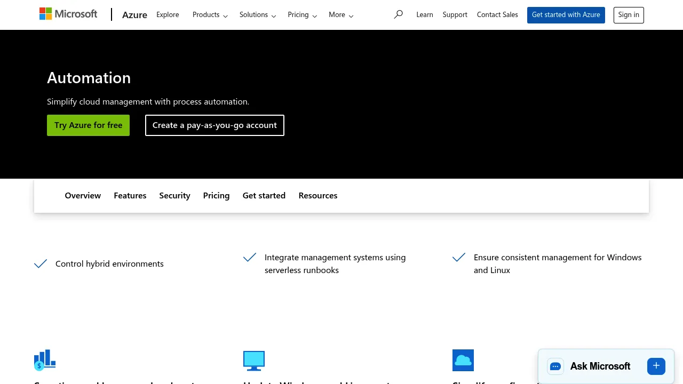683x384 pixels.
Task: Click the Microsoft logo
Action: click(x=68, y=14)
